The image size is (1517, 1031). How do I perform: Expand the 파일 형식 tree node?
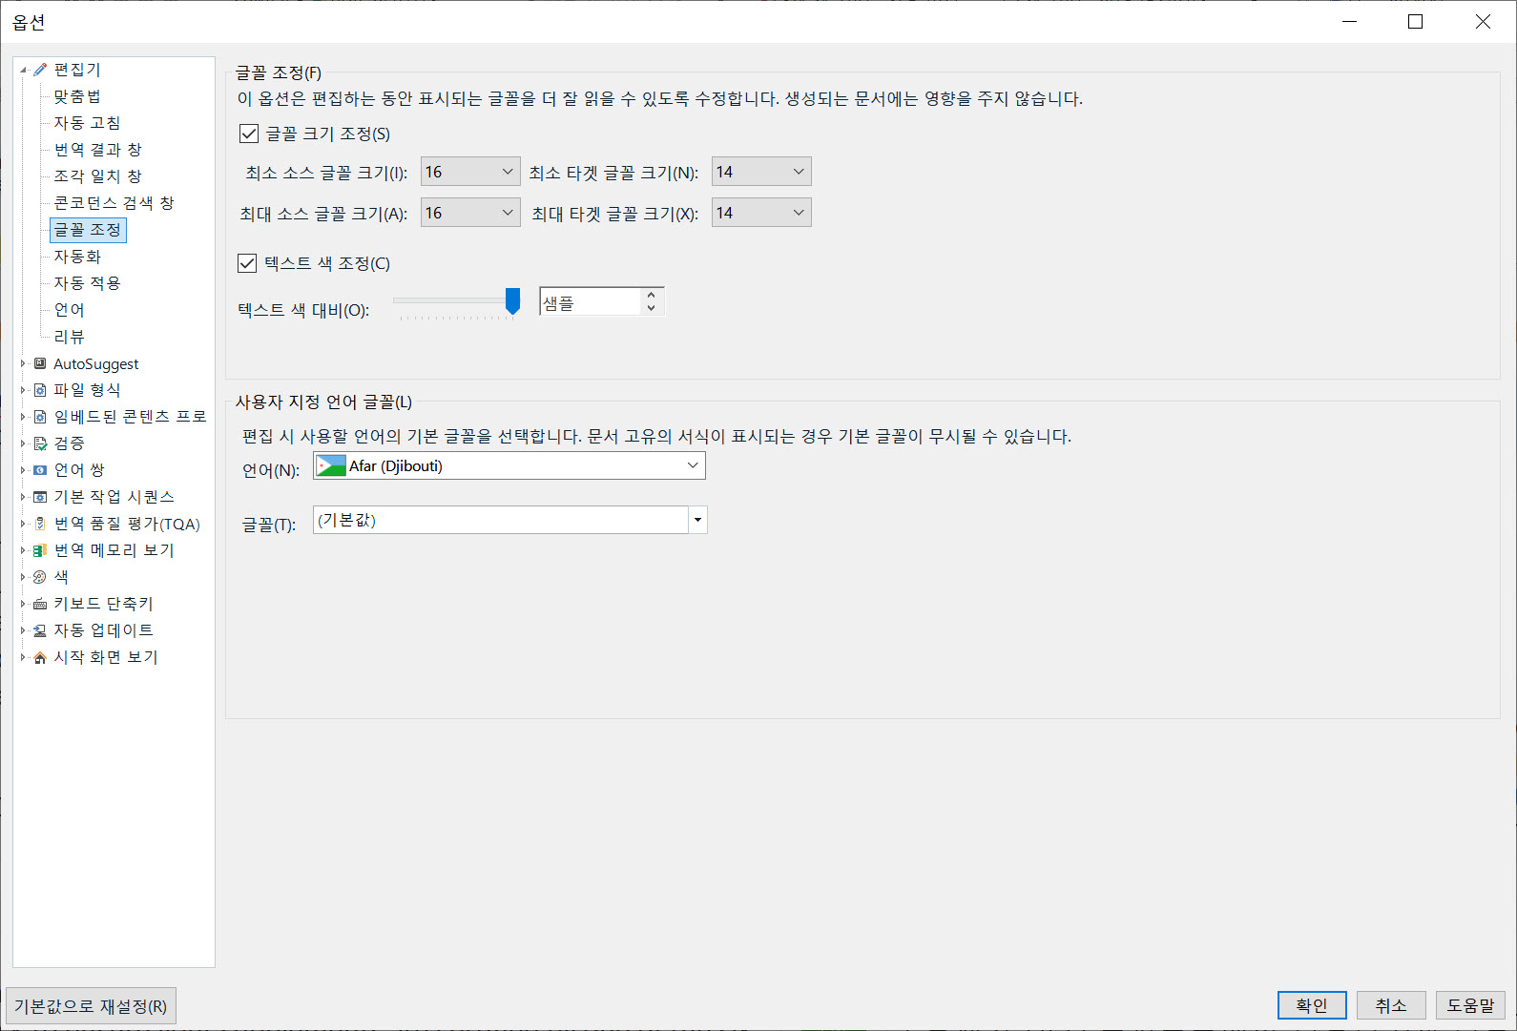23,390
